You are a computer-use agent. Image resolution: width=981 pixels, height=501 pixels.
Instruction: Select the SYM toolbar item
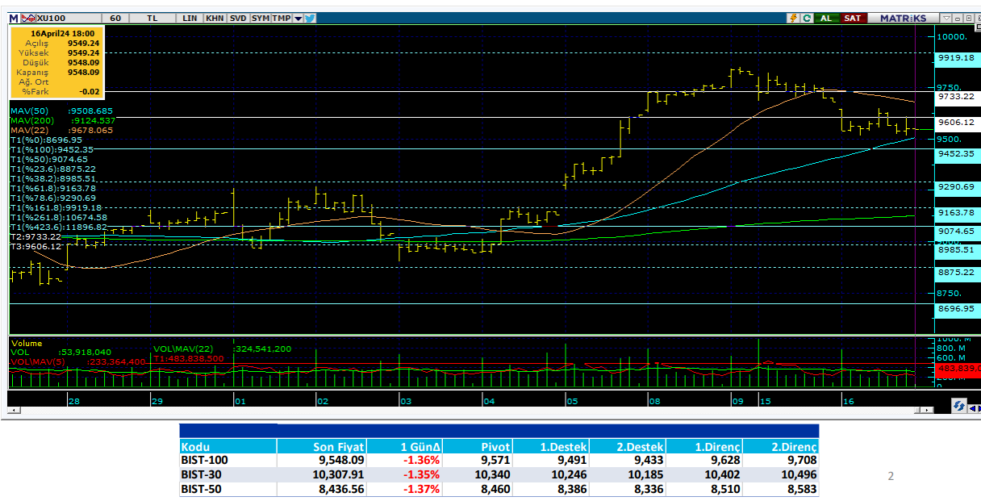coord(260,18)
